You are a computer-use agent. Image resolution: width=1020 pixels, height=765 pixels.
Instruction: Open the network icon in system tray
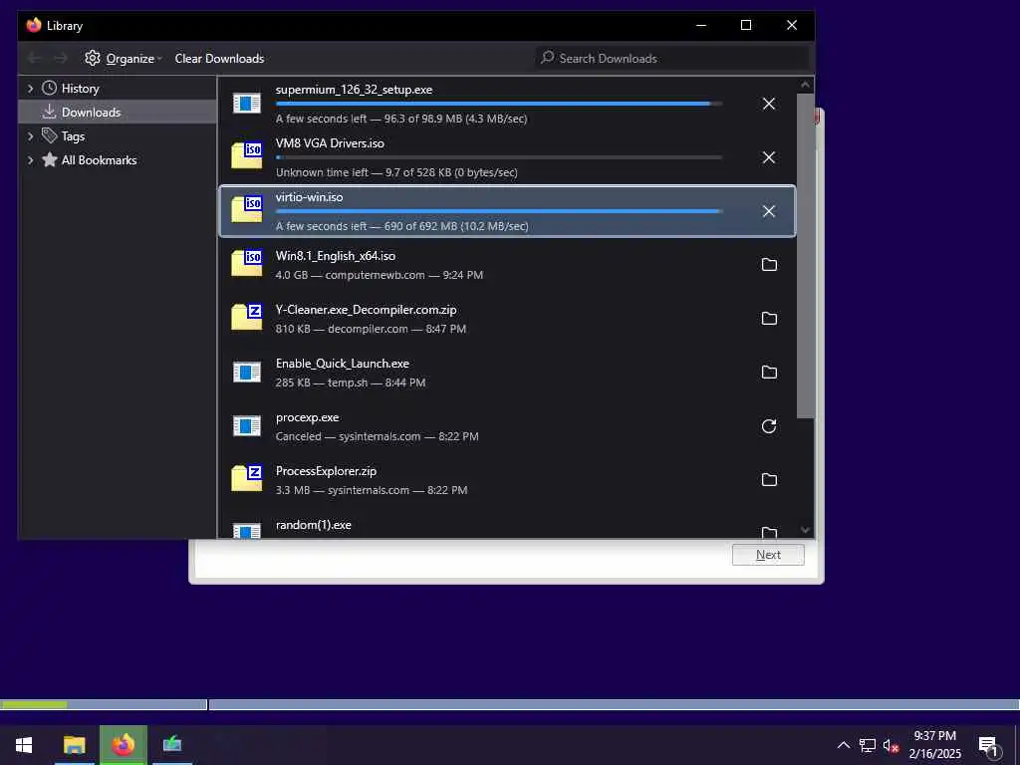click(868, 745)
